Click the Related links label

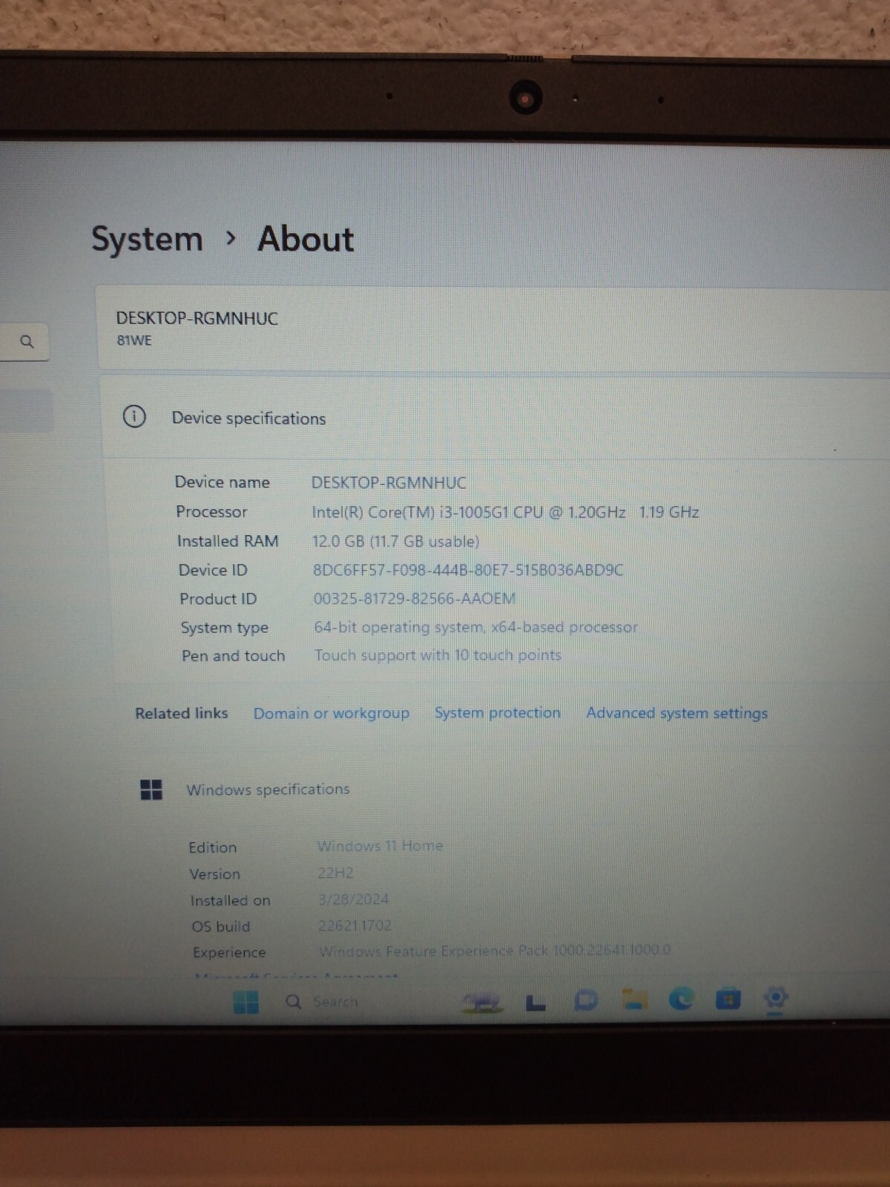[182, 713]
